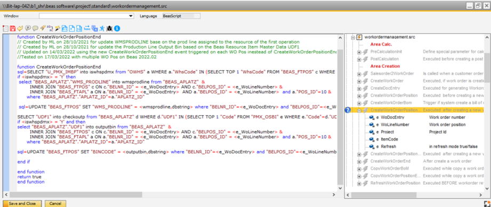Click the new script document icon

coord(5,29)
